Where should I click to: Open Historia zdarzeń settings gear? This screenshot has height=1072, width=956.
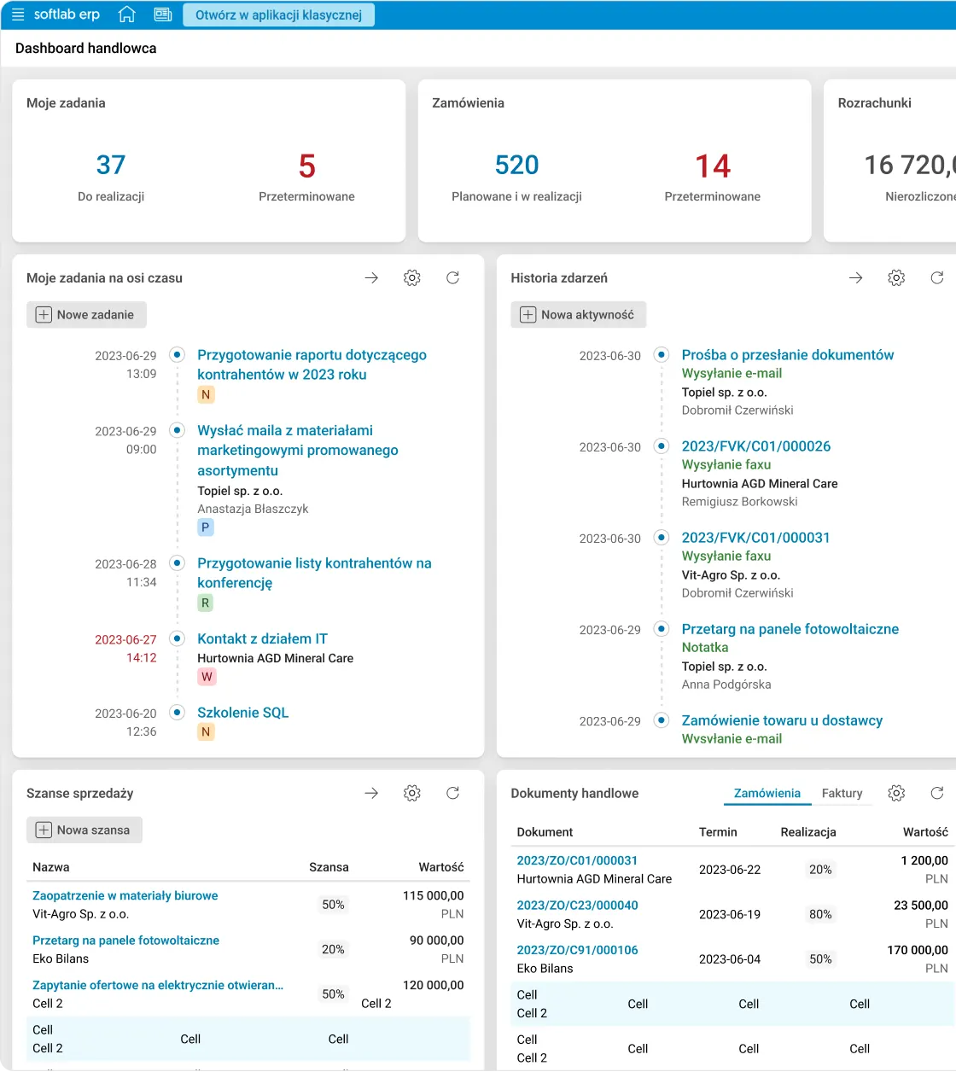point(896,278)
